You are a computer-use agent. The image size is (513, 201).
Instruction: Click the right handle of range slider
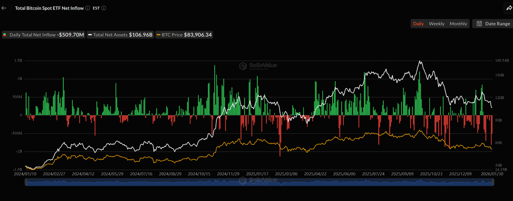(x=493, y=182)
